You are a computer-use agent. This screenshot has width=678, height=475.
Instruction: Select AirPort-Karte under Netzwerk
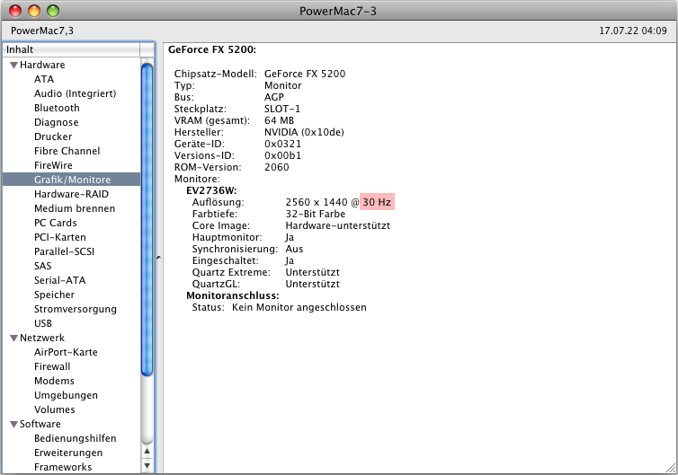tap(66, 352)
